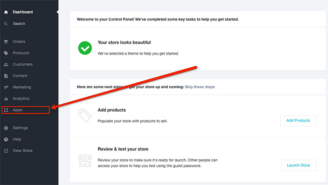The image size is (328, 185).
Task: Click the Analytics bar chart icon
Action: point(6,99)
